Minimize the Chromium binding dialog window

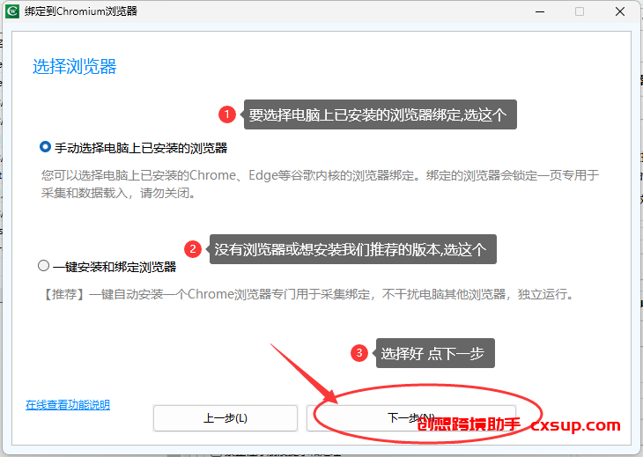coord(540,11)
